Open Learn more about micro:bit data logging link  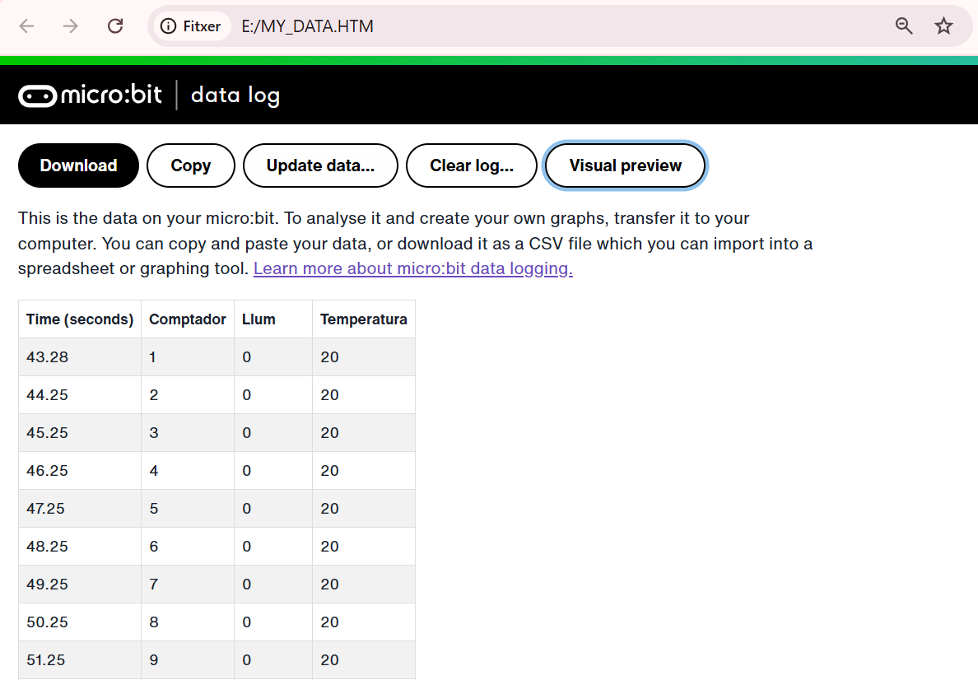point(412,268)
